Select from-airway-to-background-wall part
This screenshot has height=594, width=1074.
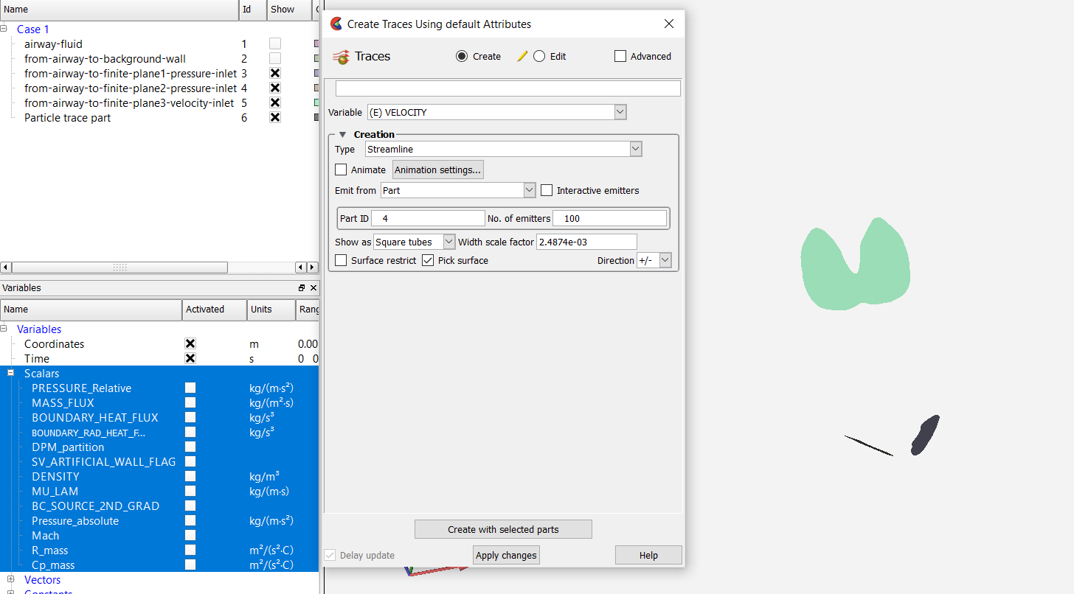(x=105, y=59)
